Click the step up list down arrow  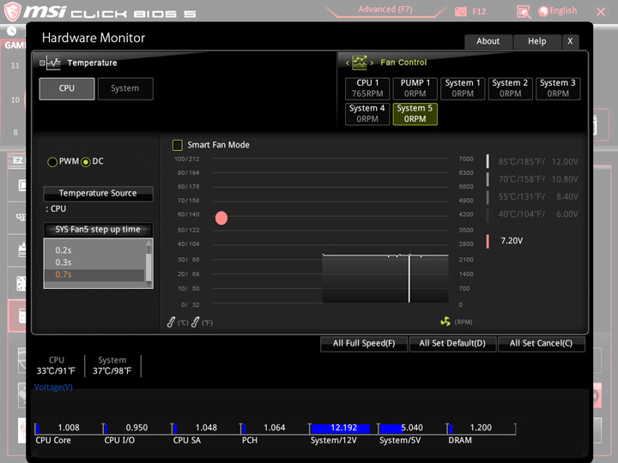coord(148,284)
